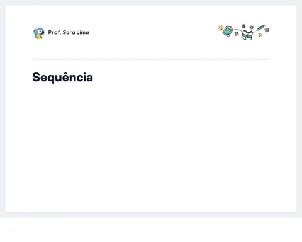Click the dark square above the book
302x242 pixels.
(243, 26)
